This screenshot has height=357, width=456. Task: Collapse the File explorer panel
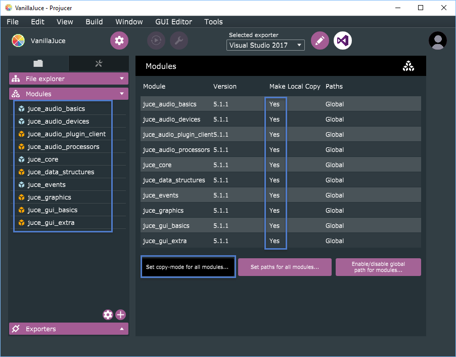pyautogui.click(x=121, y=78)
